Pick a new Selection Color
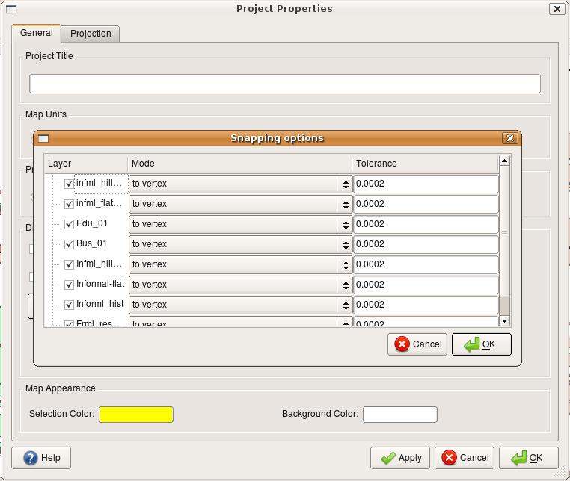570x481 pixels. [x=136, y=415]
